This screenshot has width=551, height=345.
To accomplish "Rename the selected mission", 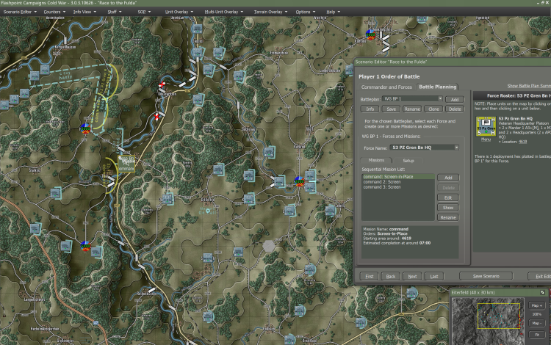I will 448,217.
